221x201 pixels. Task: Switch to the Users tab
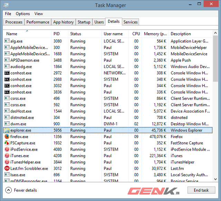[x=99, y=22]
